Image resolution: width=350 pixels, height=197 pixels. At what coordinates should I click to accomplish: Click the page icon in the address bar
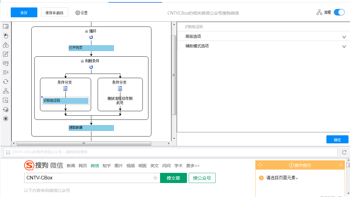[8, 152]
